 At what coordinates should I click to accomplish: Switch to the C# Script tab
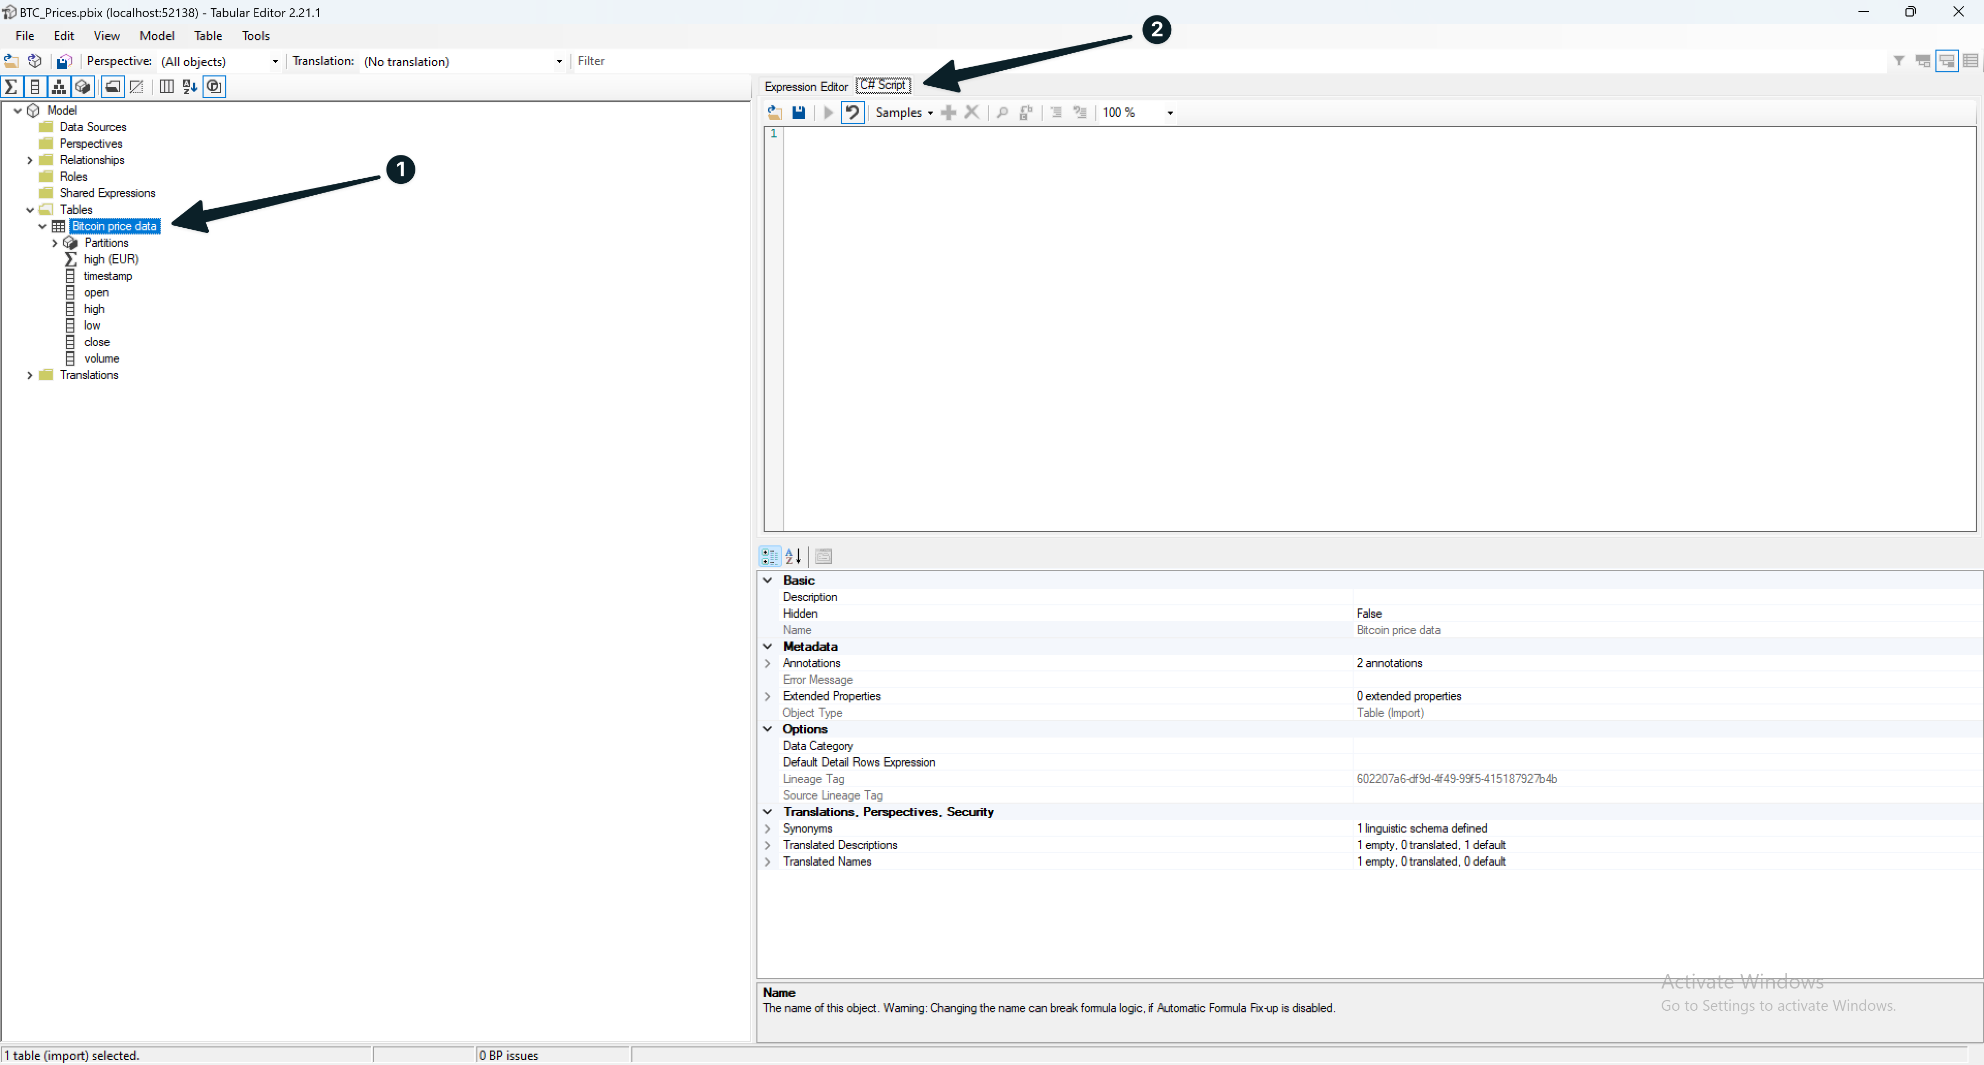[x=884, y=85]
